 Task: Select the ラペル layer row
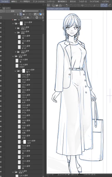30,111
